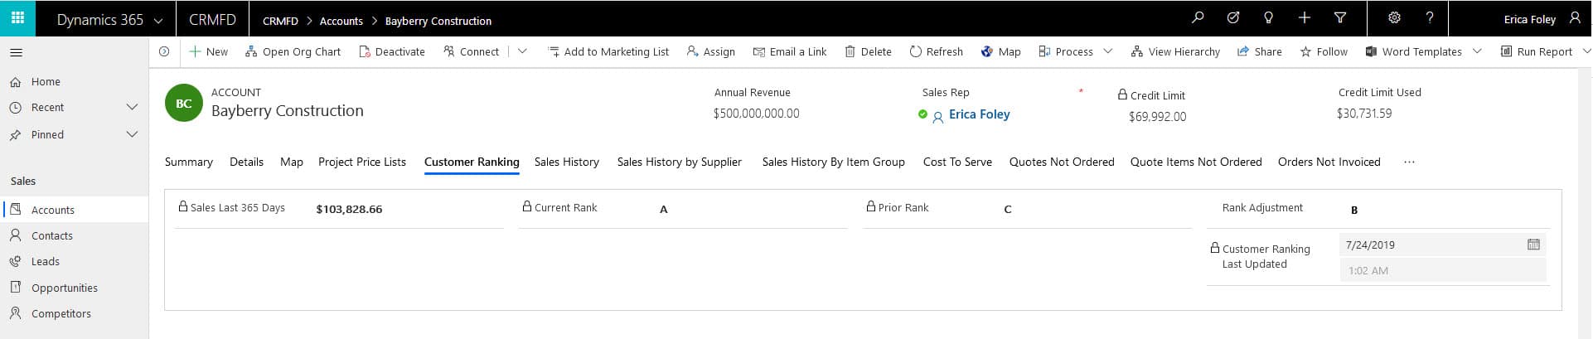Expand the Recent section chevron
The image size is (1593, 339).
[132, 107]
